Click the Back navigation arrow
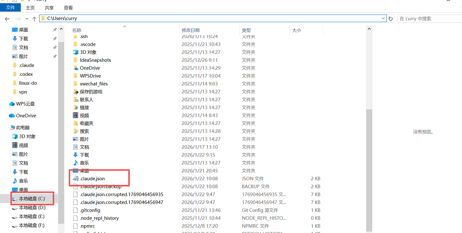The width and height of the screenshot is (462, 233). coord(7,19)
